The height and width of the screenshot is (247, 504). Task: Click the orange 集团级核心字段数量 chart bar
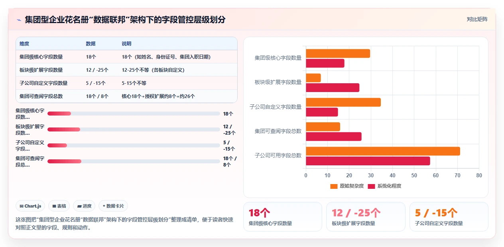point(338,53)
